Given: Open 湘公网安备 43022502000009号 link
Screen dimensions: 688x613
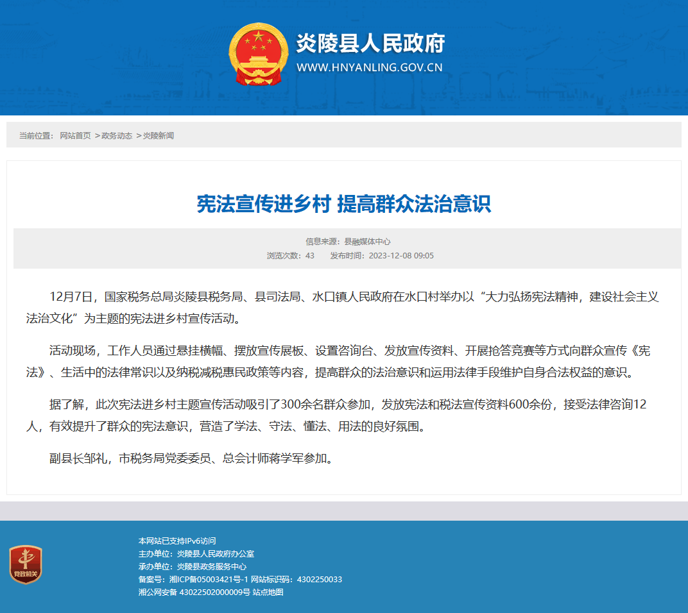Looking at the screenshot, I should coord(194,592).
